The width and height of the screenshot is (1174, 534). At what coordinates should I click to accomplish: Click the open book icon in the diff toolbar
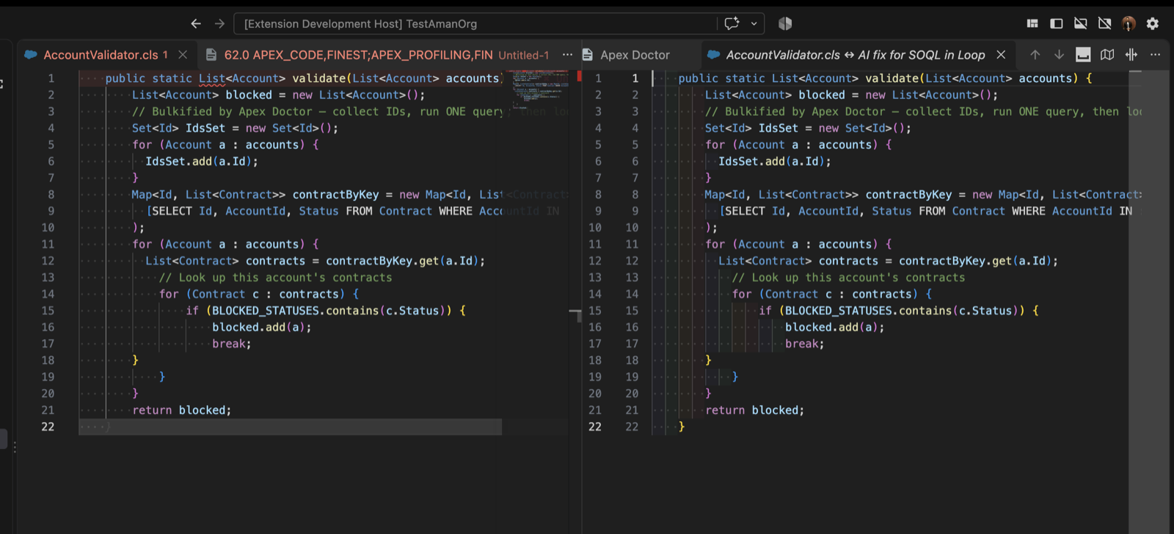(x=1107, y=55)
